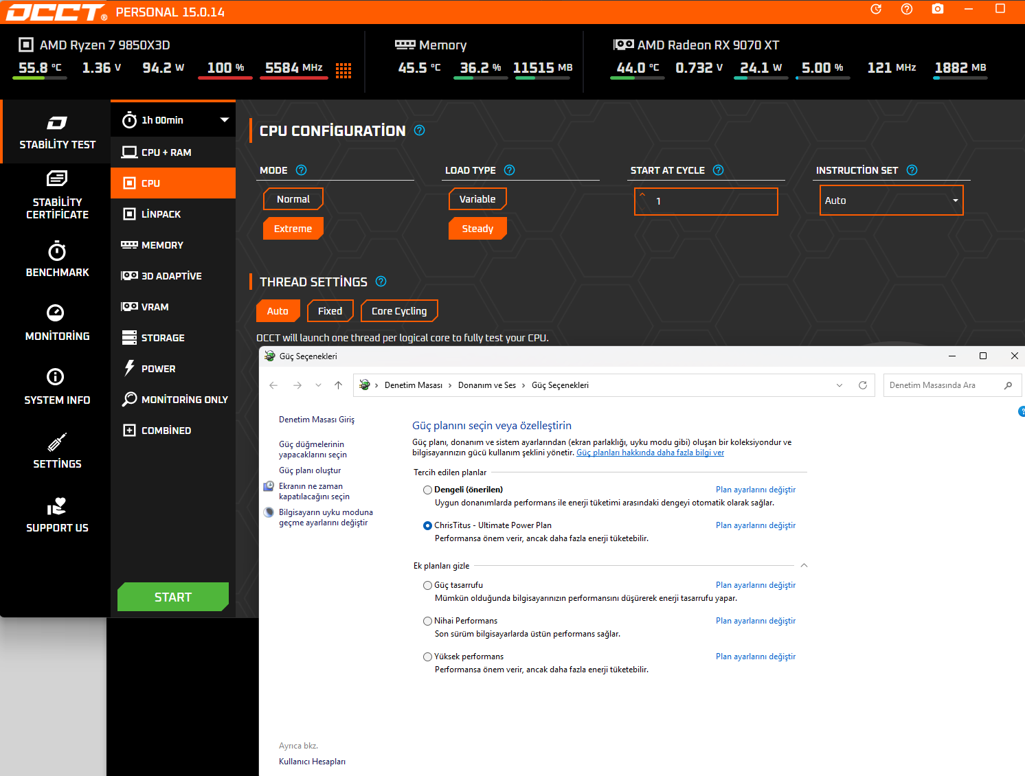Expand the Donanım ve Ses breadcrumb chevron
Image resolution: width=1025 pixels, height=776 pixels.
[x=523, y=385]
